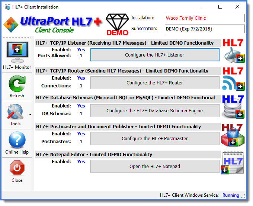Image resolution: width=253 pixels, height=206 pixels.
Task: Click the Postmaster Enabled 'Yes' value
Action: click(81, 134)
